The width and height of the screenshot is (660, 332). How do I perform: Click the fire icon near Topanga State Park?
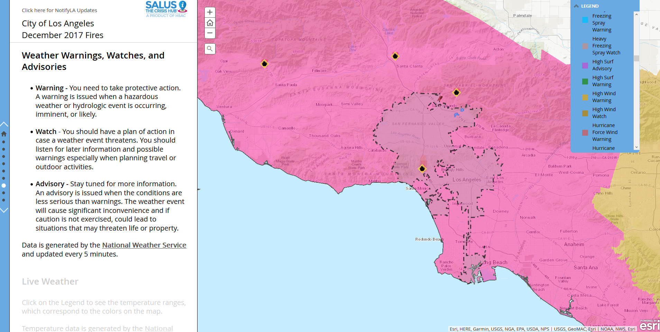tap(422, 169)
